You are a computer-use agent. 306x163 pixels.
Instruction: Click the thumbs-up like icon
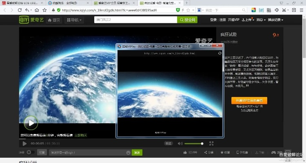pos(185,152)
